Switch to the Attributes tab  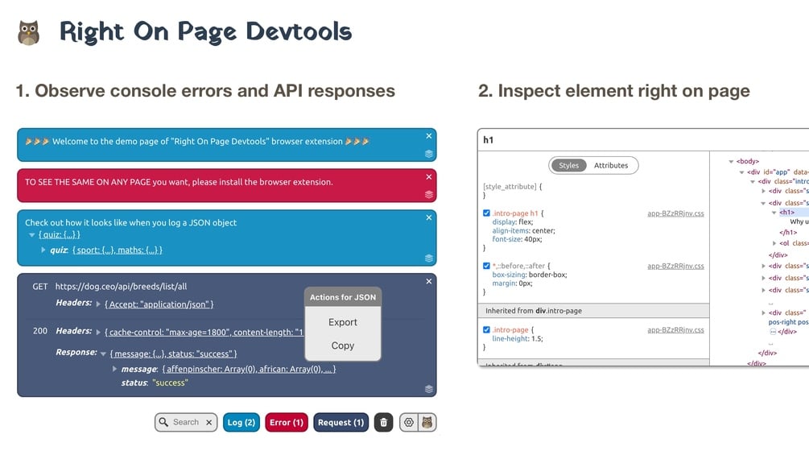(x=611, y=166)
